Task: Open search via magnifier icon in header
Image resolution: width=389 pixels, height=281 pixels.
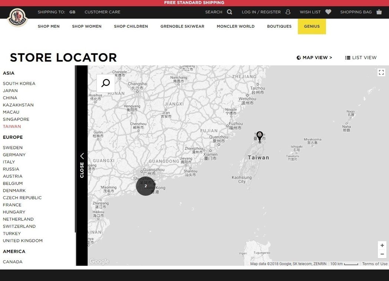Action: click(x=230, y=12)
